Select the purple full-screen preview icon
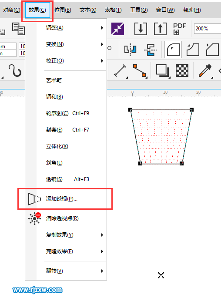Image resolution: width=221 pixels, height=297 pixels. 117,29
